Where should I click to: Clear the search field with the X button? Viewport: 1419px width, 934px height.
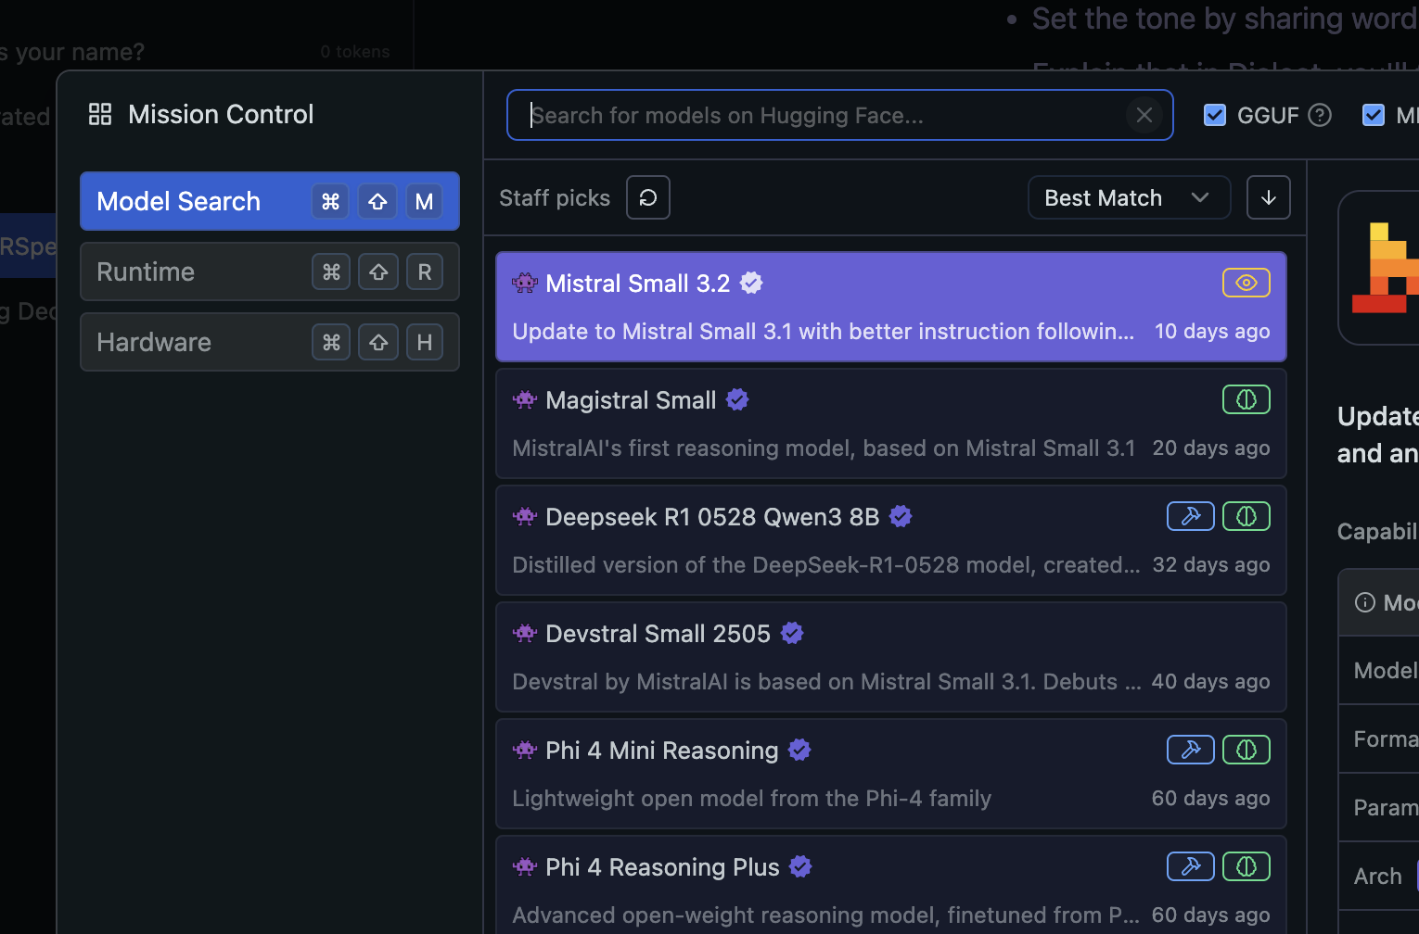1144,115
